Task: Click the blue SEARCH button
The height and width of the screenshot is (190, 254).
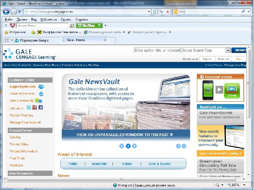Action: [x=239, y=50]
